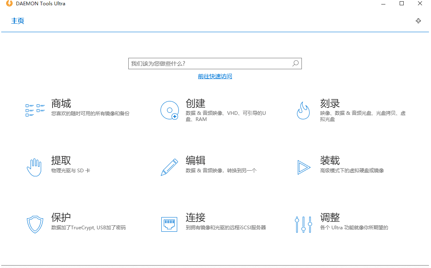The image size is (431, 268).
Task: Minimize the DAEMON Tools Ultra window
Action: (x=383, y=4)
